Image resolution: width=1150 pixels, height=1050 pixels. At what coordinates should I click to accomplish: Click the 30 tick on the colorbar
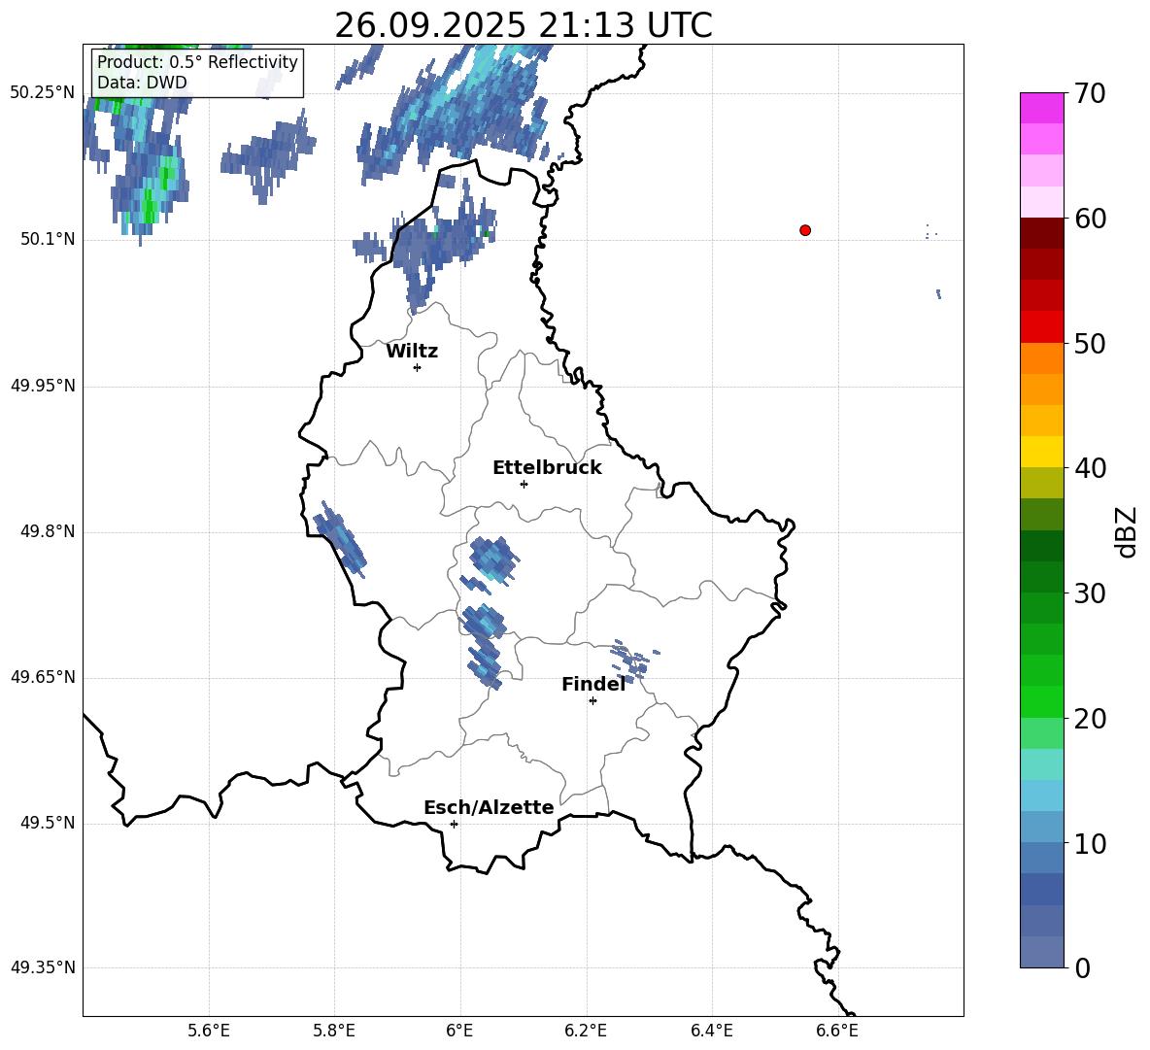(1090, 593)
